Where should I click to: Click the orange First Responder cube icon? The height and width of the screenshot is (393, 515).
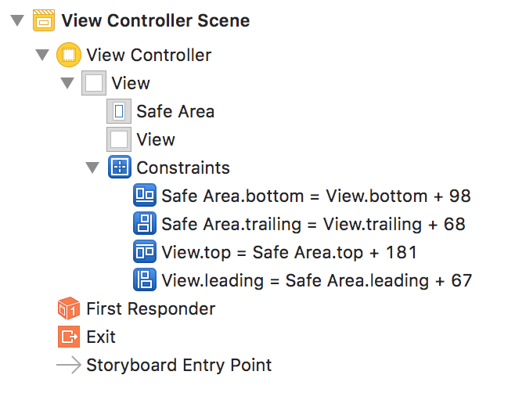(69, 308)
